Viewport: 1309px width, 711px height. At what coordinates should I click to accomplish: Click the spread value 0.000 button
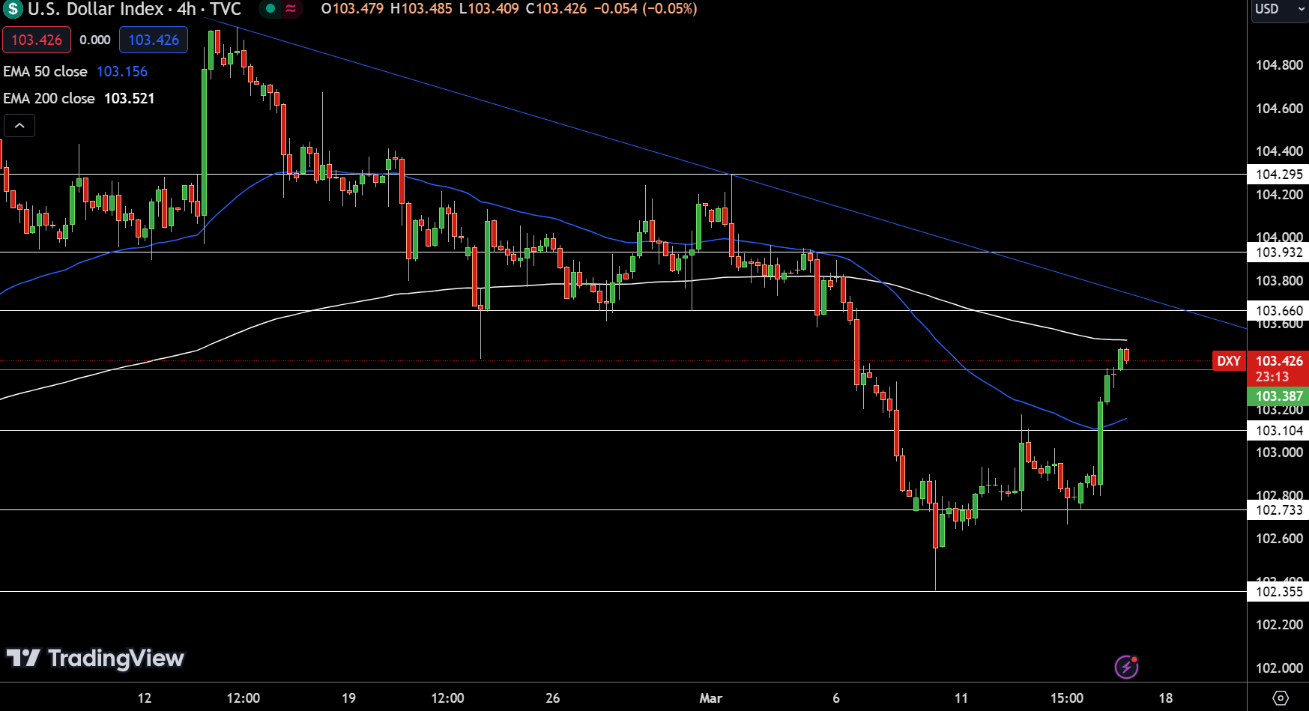(x=95, y=40)
